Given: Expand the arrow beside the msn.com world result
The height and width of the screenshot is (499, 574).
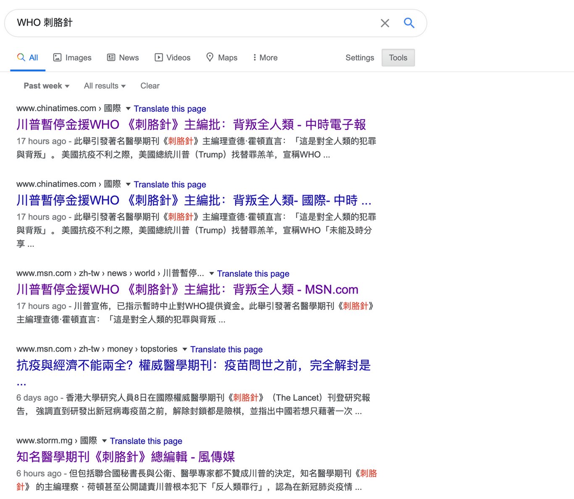Looking at the screenshot, I should click(211, 273).
